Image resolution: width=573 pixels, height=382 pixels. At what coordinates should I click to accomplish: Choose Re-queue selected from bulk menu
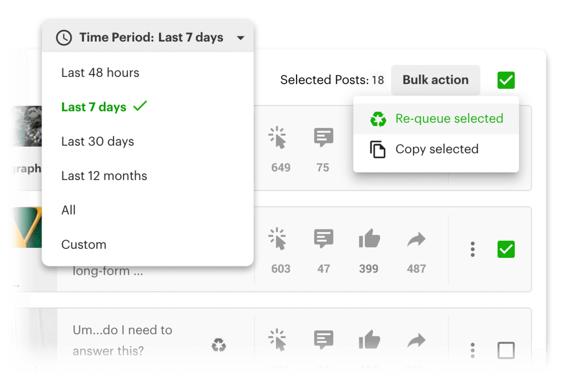449,119
